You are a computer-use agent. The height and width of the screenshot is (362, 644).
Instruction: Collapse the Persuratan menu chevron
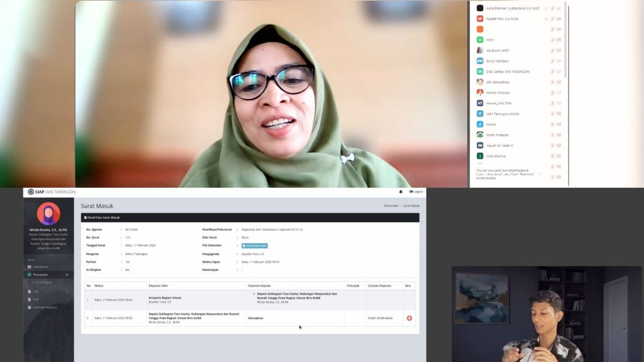67,275
